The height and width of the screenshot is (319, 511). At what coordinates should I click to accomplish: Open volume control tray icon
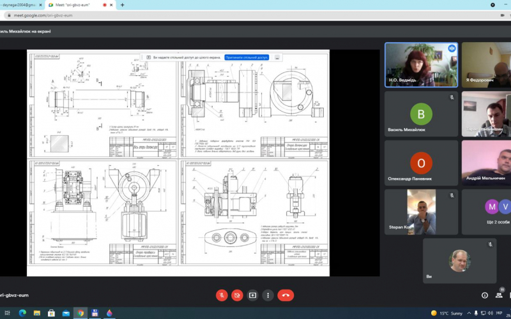click(x=490, y=313)
